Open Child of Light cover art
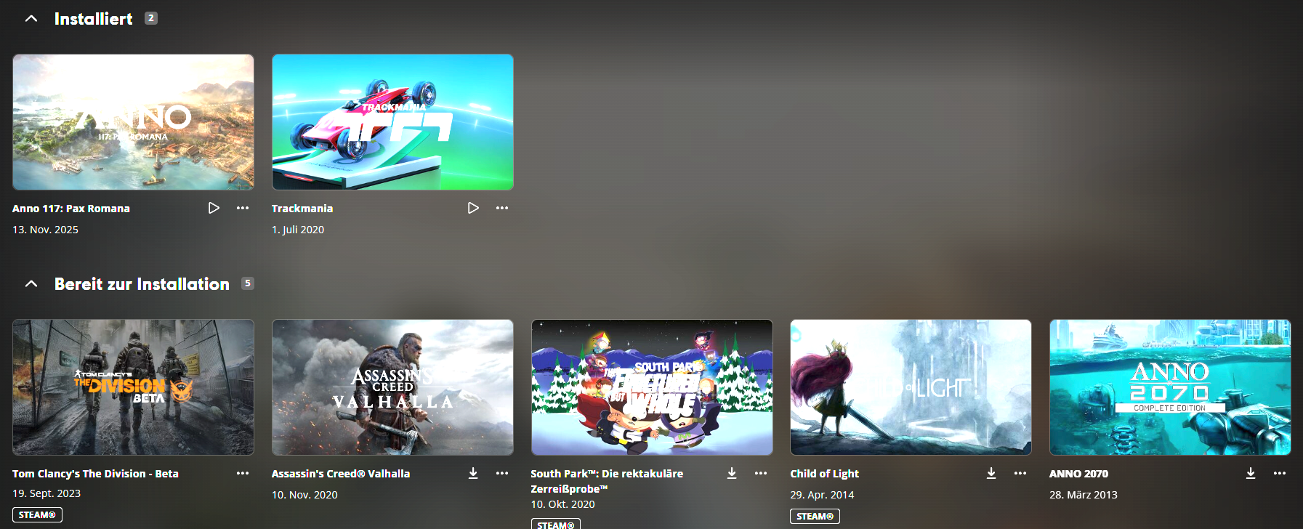The height and width of the screenshot is (529, 1303). [x=911, y=387]
